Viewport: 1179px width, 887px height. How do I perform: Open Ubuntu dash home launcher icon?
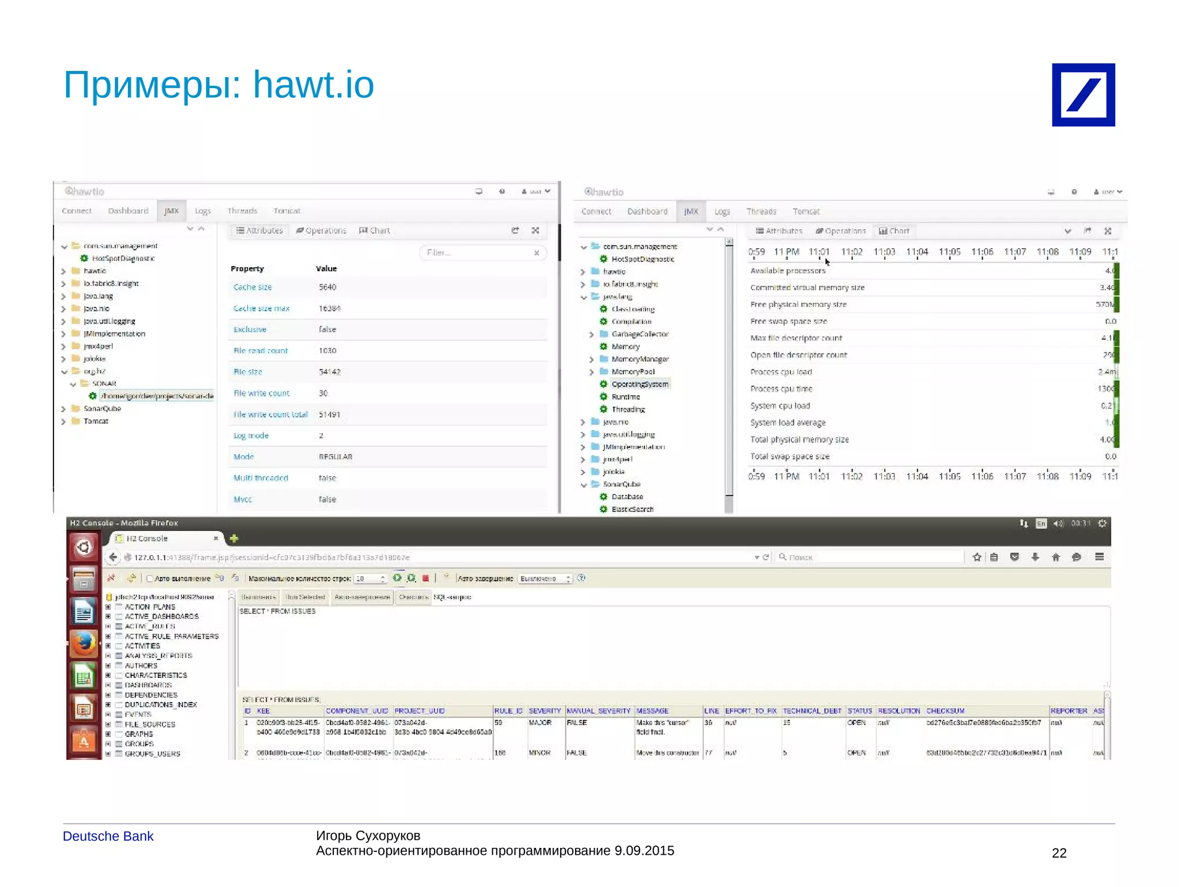coord(84,547)
